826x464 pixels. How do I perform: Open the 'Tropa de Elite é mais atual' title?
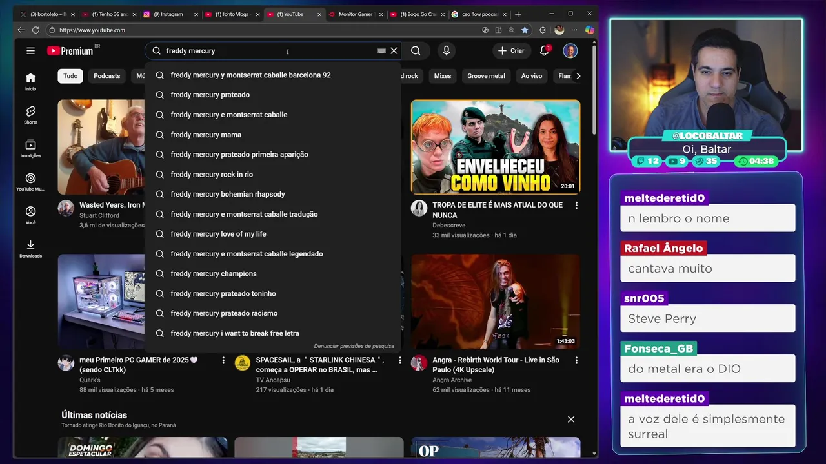(498, 210)
